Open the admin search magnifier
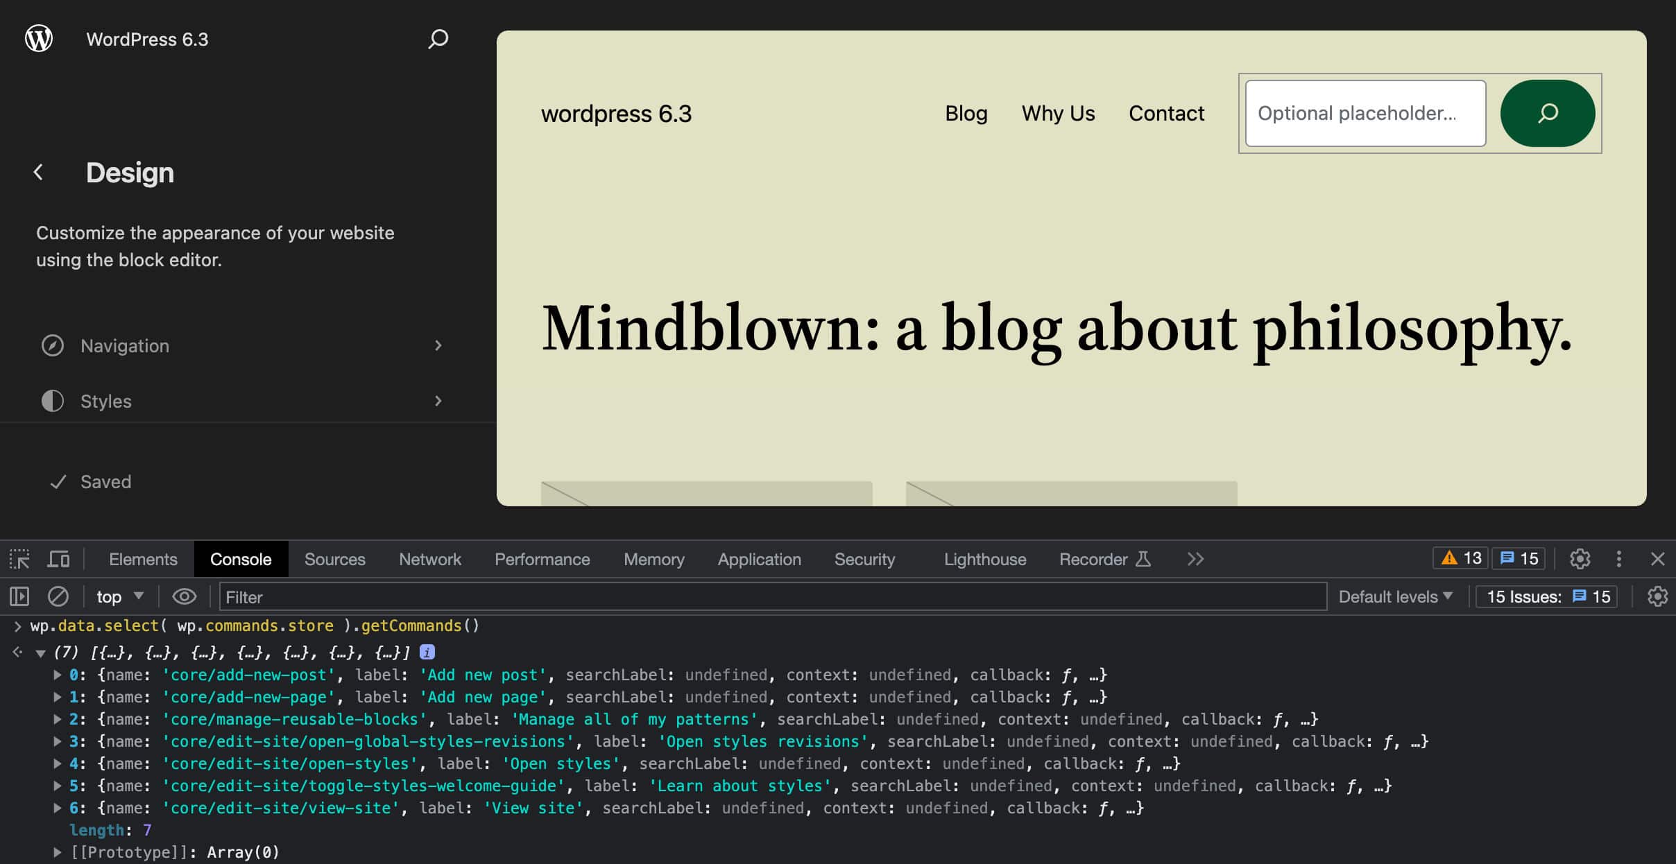This screenshot has width=1676, height=864. [x=438, y=39]
